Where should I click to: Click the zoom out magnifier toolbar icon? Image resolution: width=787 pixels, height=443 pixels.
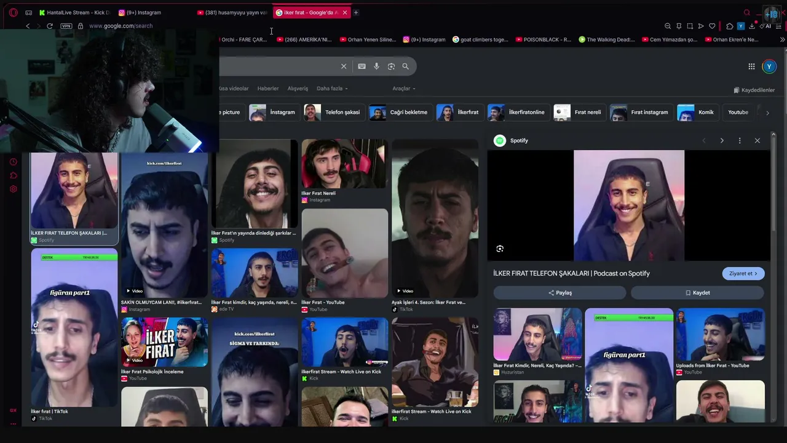coord(668,26)
